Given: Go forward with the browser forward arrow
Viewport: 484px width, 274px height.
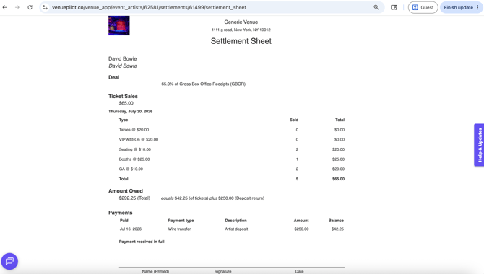Looking at the screenshot, I should coord(17,7).
